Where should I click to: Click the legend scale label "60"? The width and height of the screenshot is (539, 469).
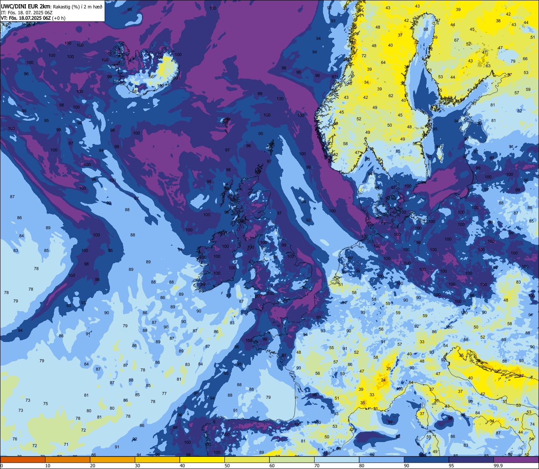272,466
